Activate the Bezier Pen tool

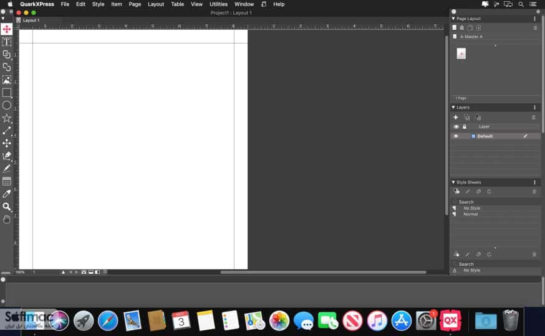[7, 156]
